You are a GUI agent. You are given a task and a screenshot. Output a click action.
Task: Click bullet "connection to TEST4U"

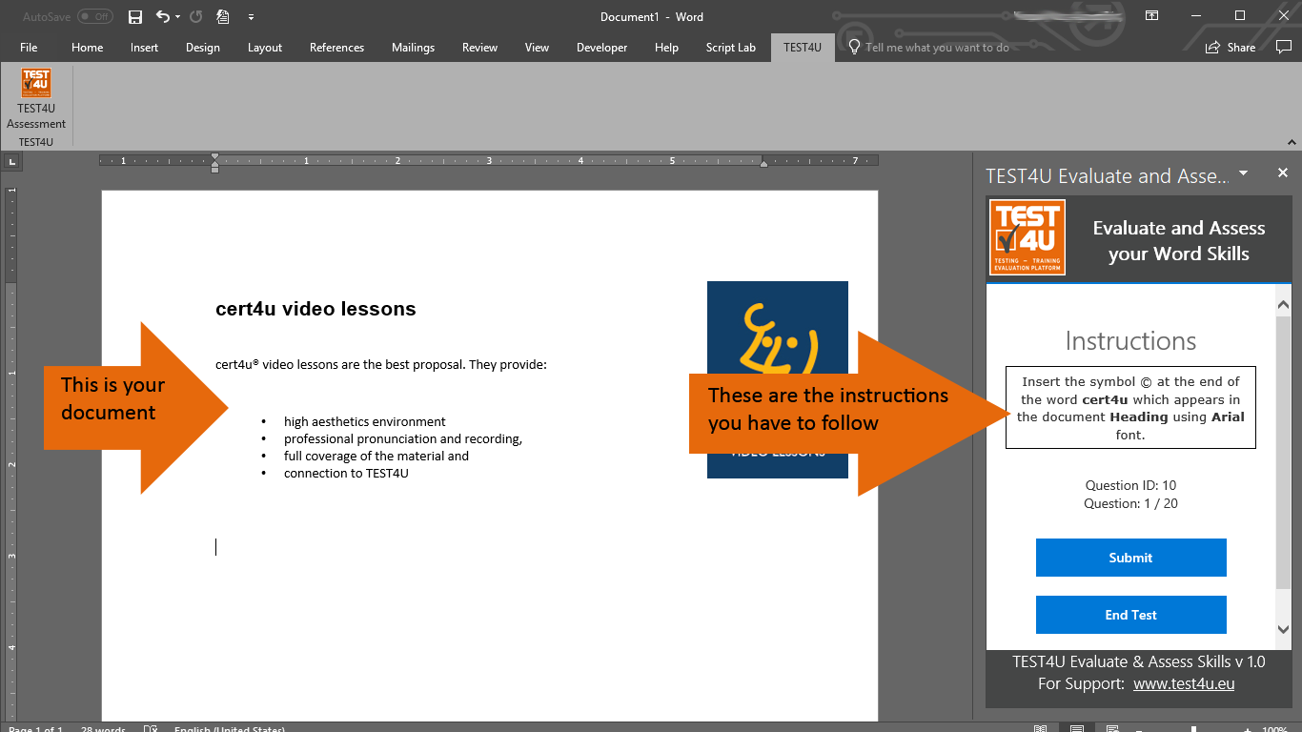pos(346,473)
